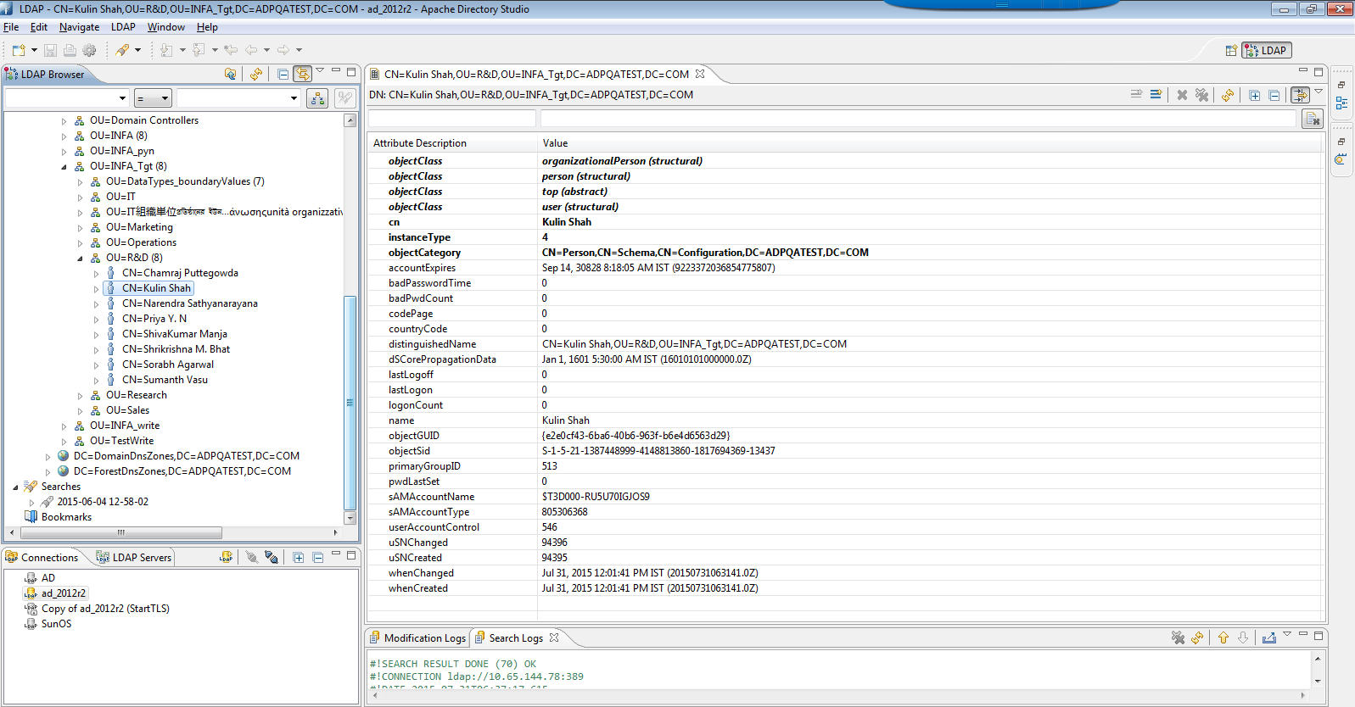Click Refresh icon in Search Logs panel
Image resolution: width=1355 pixels, height=707 pixels.
click(x=1197, y=637)
